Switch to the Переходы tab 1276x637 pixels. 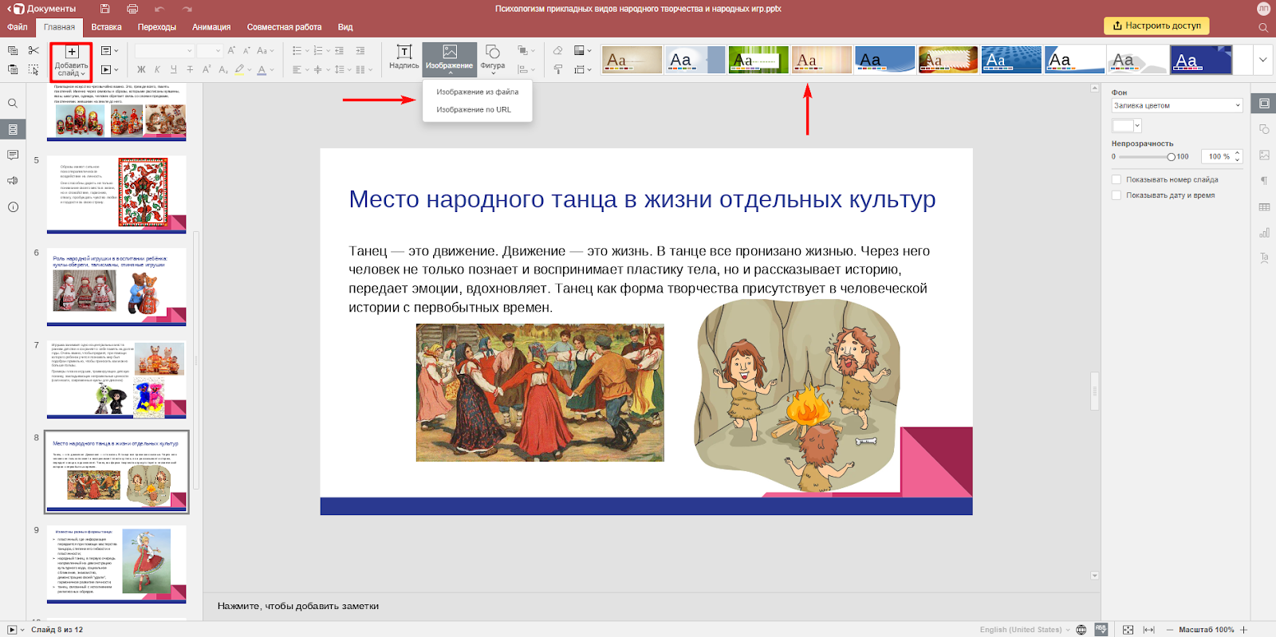coord(156,27)
